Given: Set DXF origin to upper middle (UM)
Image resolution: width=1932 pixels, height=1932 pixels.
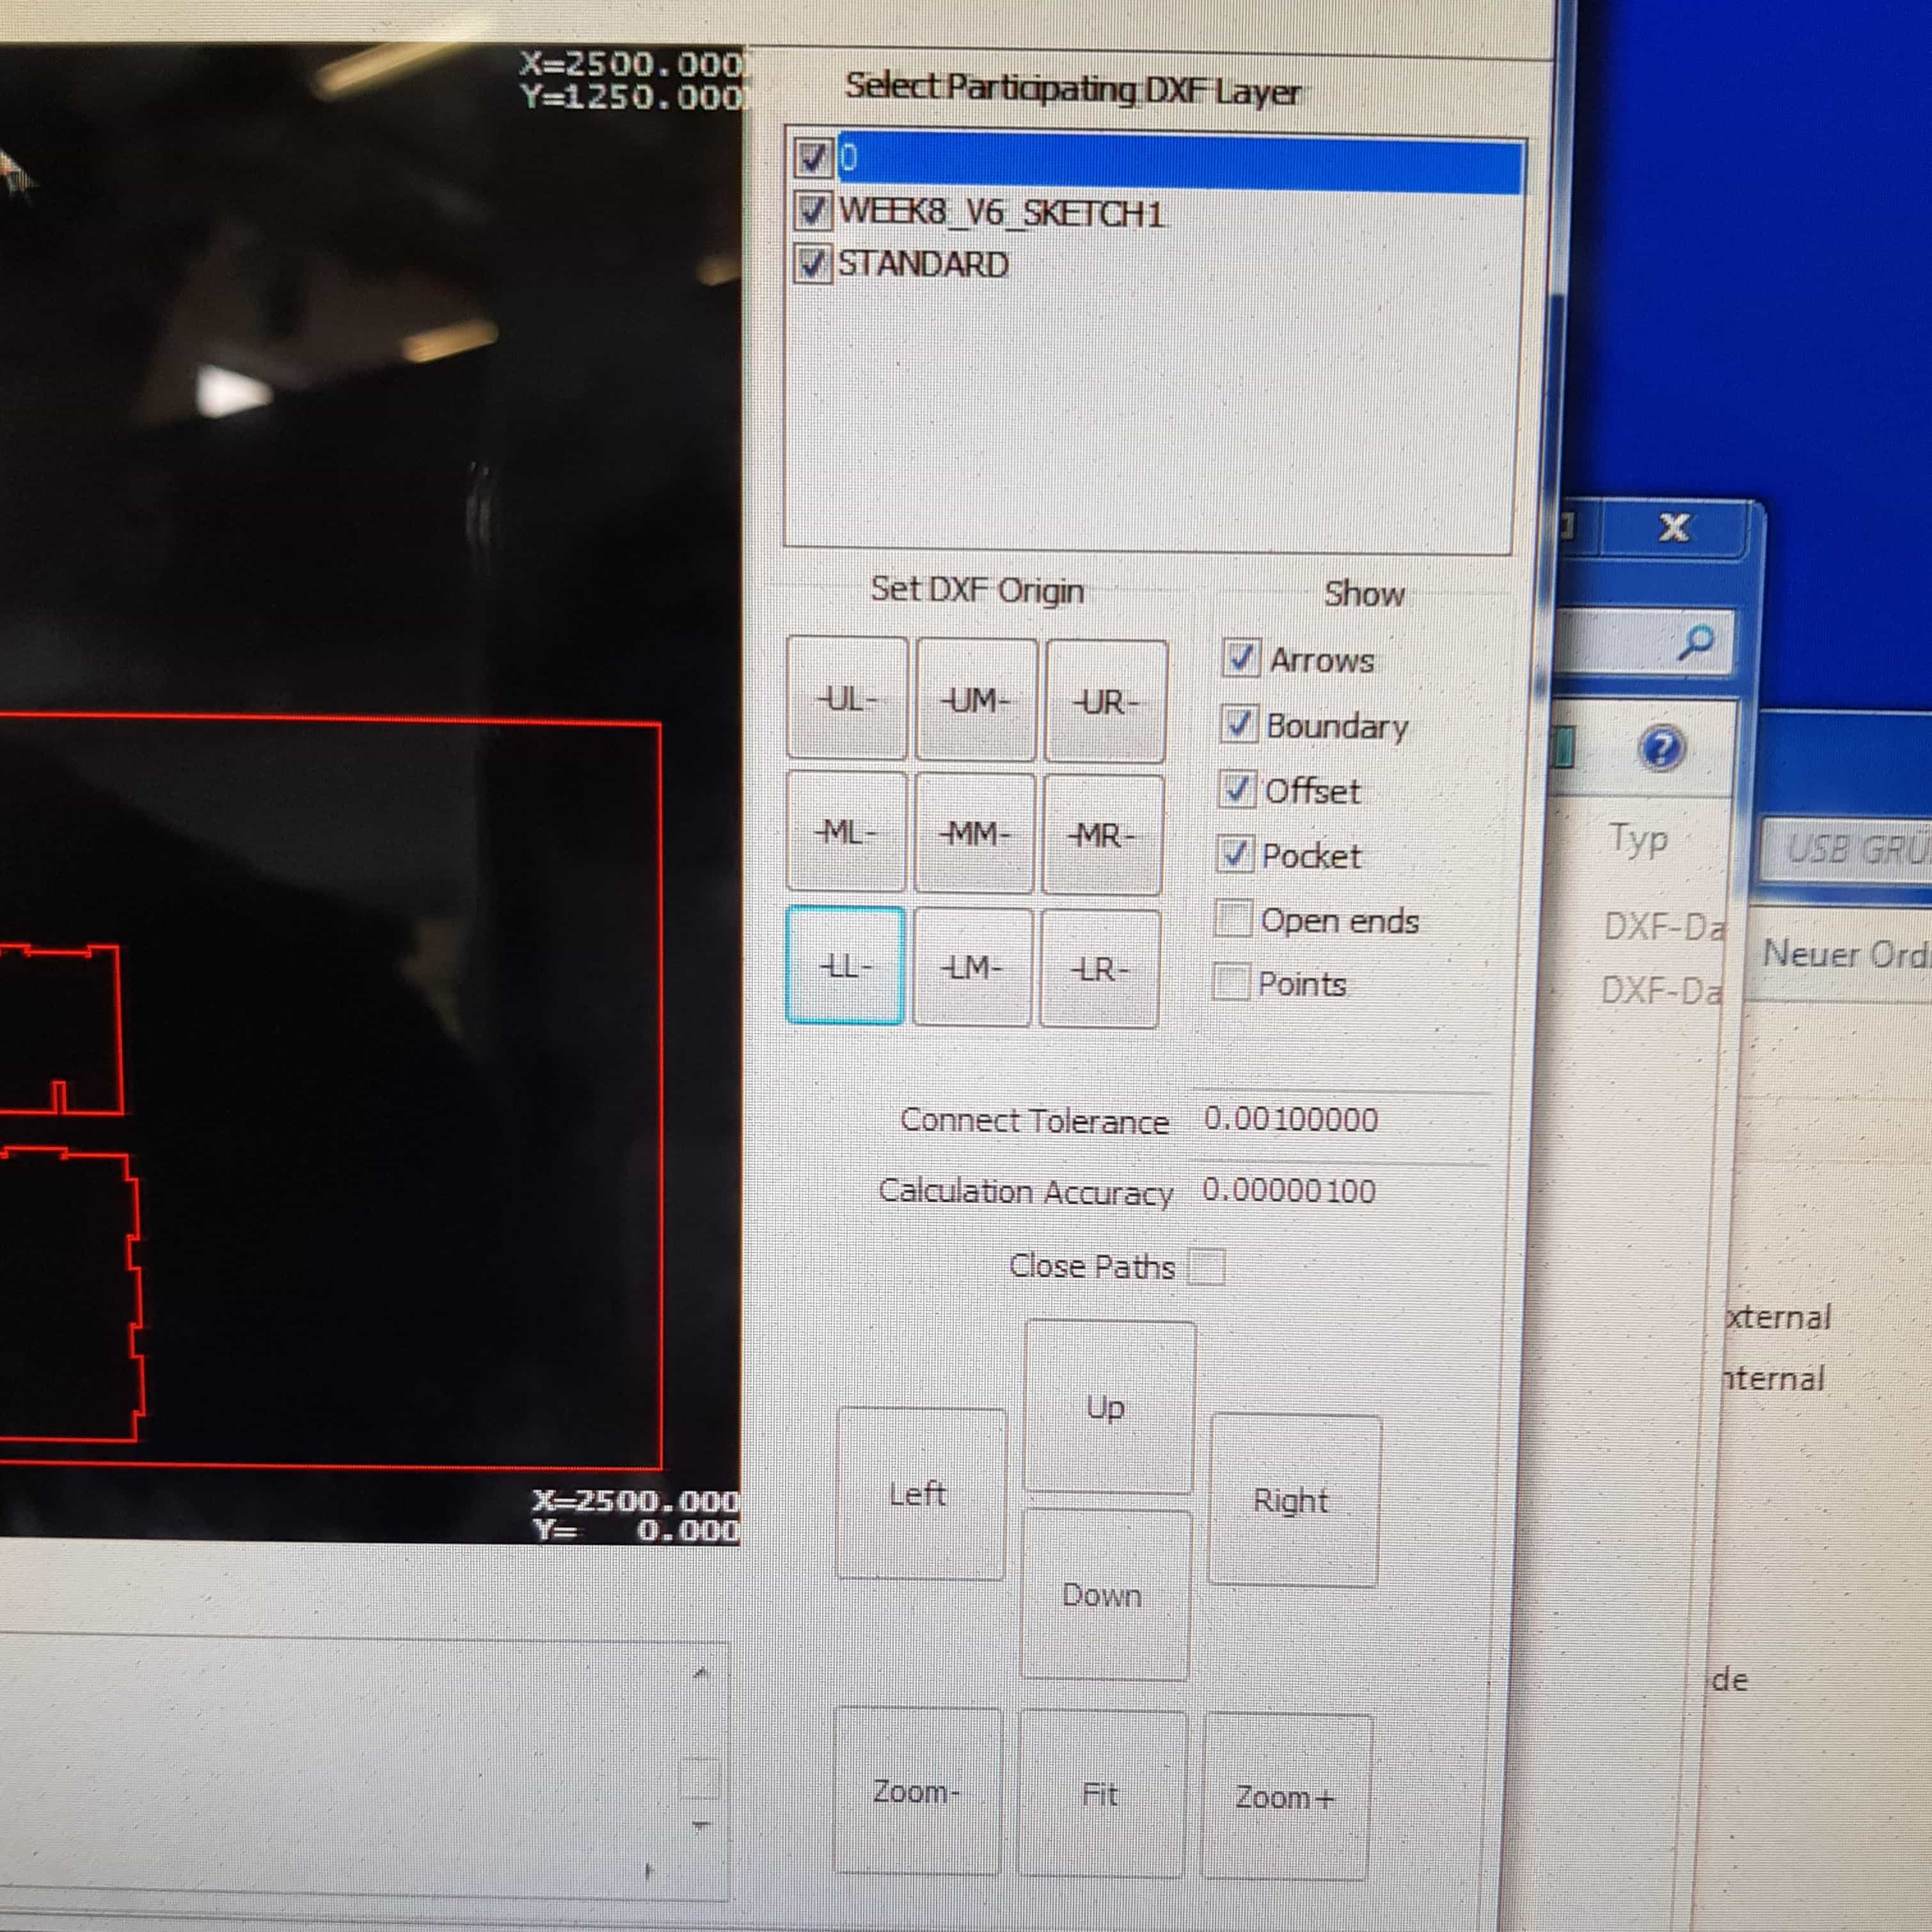Looking at the screenshot, I should point(976,700).
